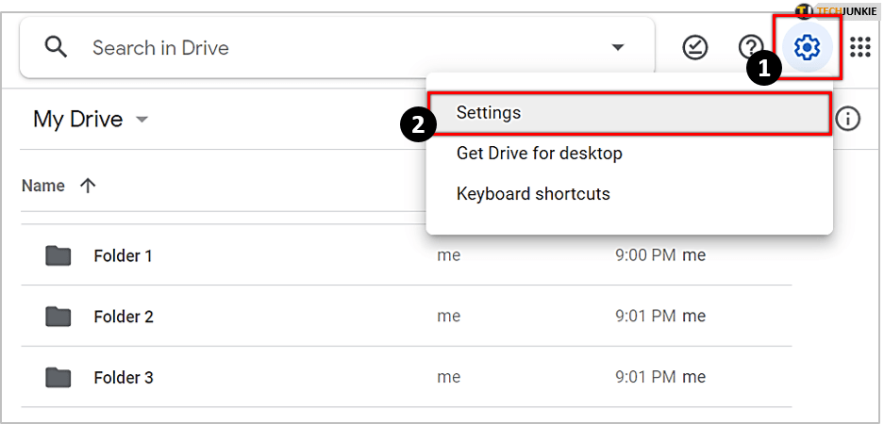The width and height of the screenshot is (884, 424).
Task: Expand the search options dropdown arrow
Action: (x=618, y=47)
